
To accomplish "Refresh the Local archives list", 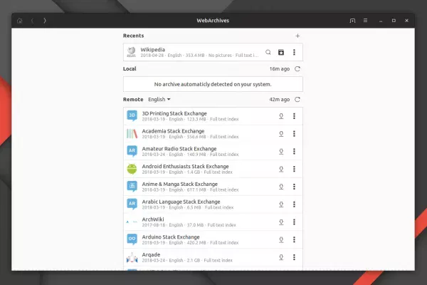I will click(x=297, y=68).
